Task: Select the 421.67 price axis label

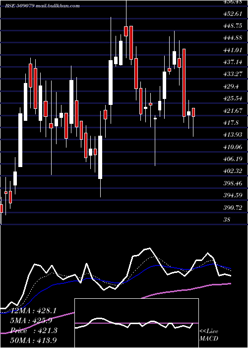Action: point(233,110)
